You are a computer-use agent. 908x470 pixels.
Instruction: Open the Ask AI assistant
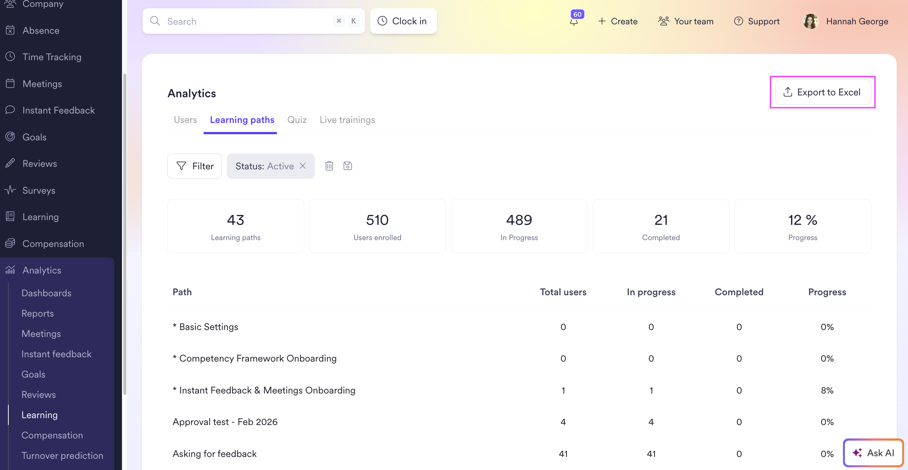coord(873,453)
